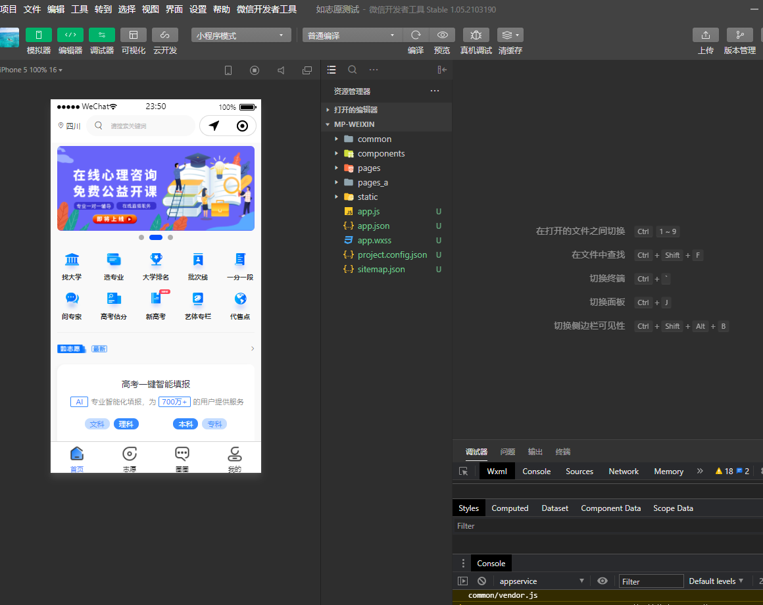Click the simulator record icon
This screenshot has height=605, width=763.
(x=255, y=70)
